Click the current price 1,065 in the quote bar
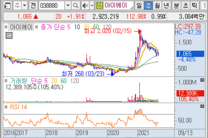The height and width of the screenshot is (138, 208). tap(25, 17)
